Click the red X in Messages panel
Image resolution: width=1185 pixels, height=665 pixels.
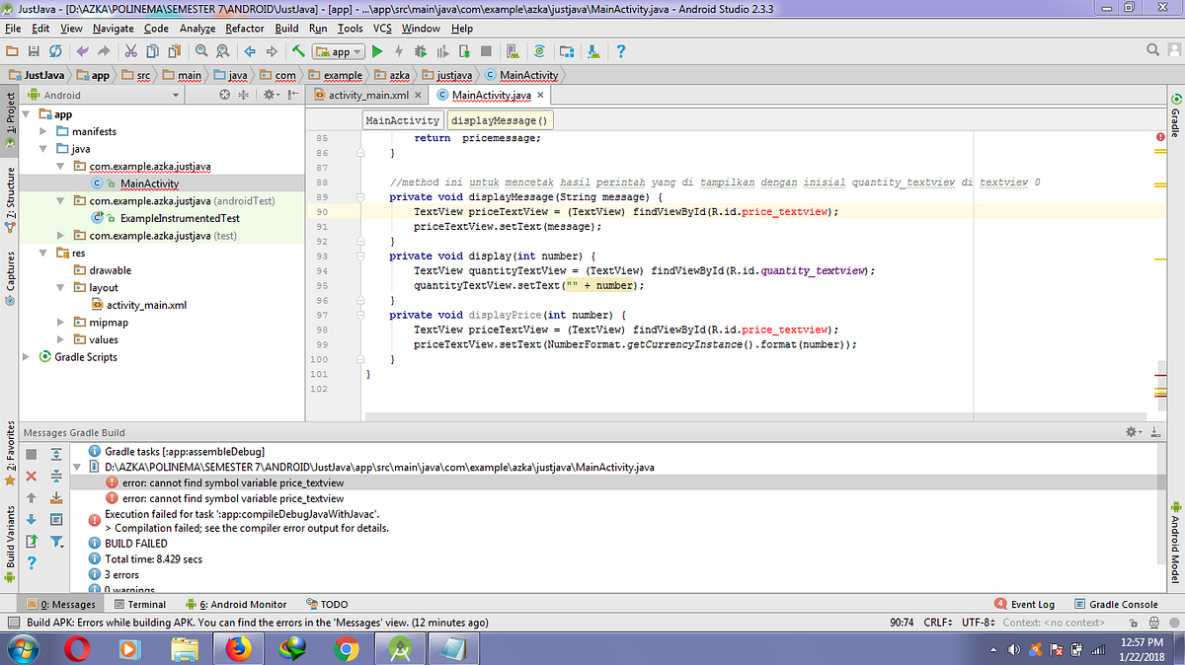[31, 476]
